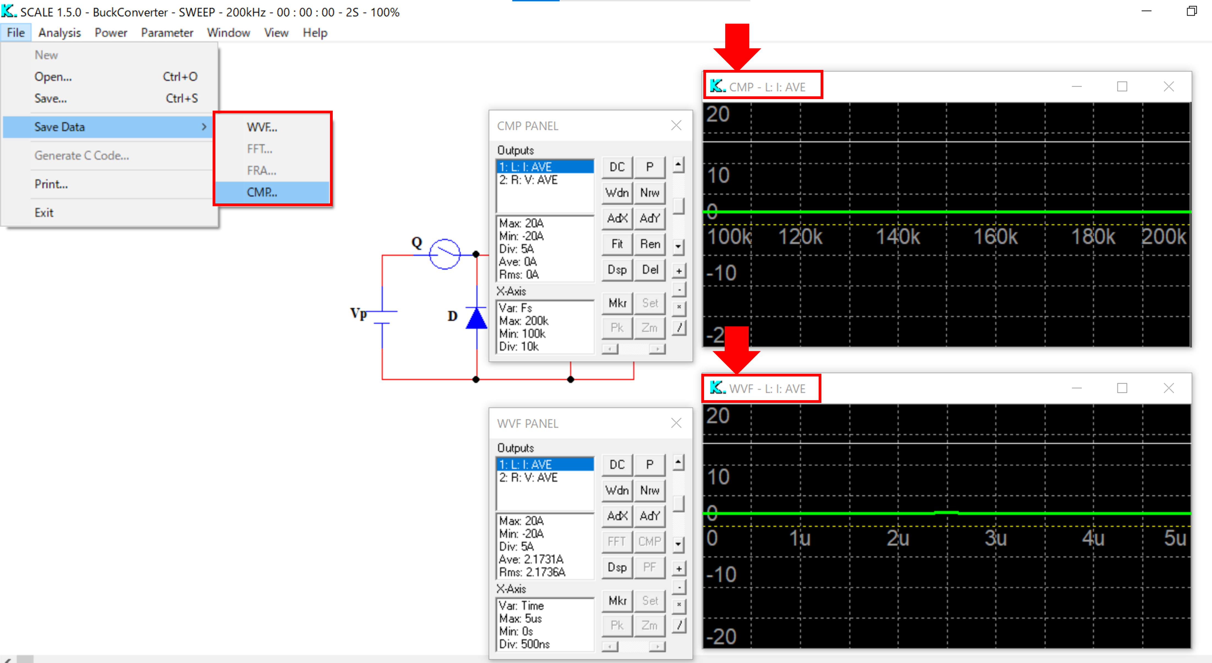1212x663 pixels.
Task: Click the diode D symbol in the schematic
Action: [476, 319]
